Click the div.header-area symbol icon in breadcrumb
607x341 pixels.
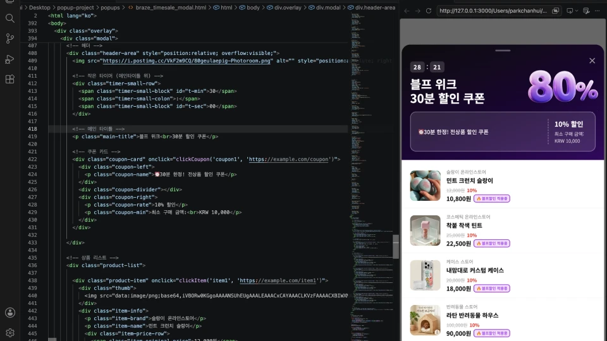[350, 8]
